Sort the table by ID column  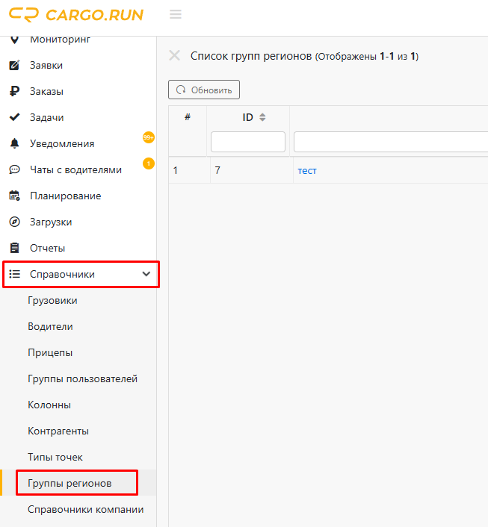(262, 117)
